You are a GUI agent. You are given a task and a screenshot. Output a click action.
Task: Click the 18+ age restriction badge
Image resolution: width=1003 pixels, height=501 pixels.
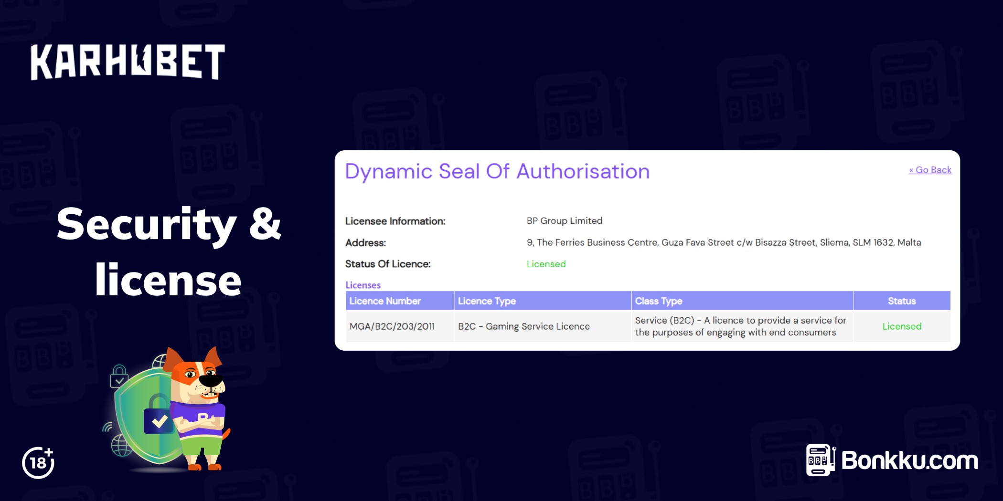[x=38, y=462]
